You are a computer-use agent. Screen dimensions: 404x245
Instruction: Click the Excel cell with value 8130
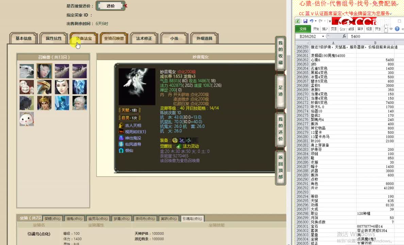point(375,205)
